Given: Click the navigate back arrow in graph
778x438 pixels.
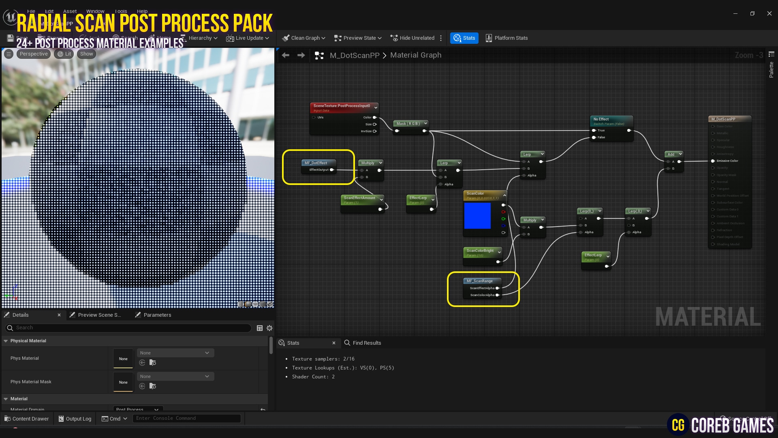Looking at the screenshot, I should [285, 55].
